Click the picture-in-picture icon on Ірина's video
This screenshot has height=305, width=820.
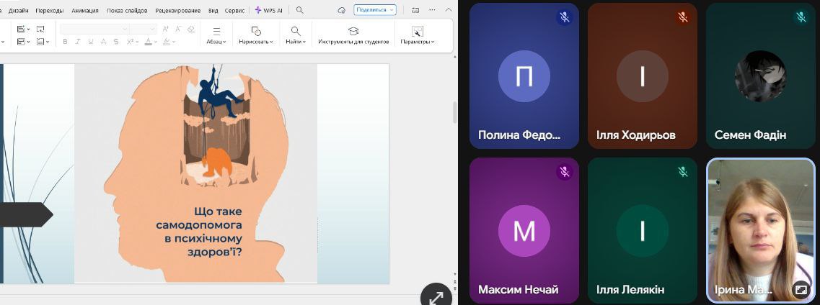point(801,289)
